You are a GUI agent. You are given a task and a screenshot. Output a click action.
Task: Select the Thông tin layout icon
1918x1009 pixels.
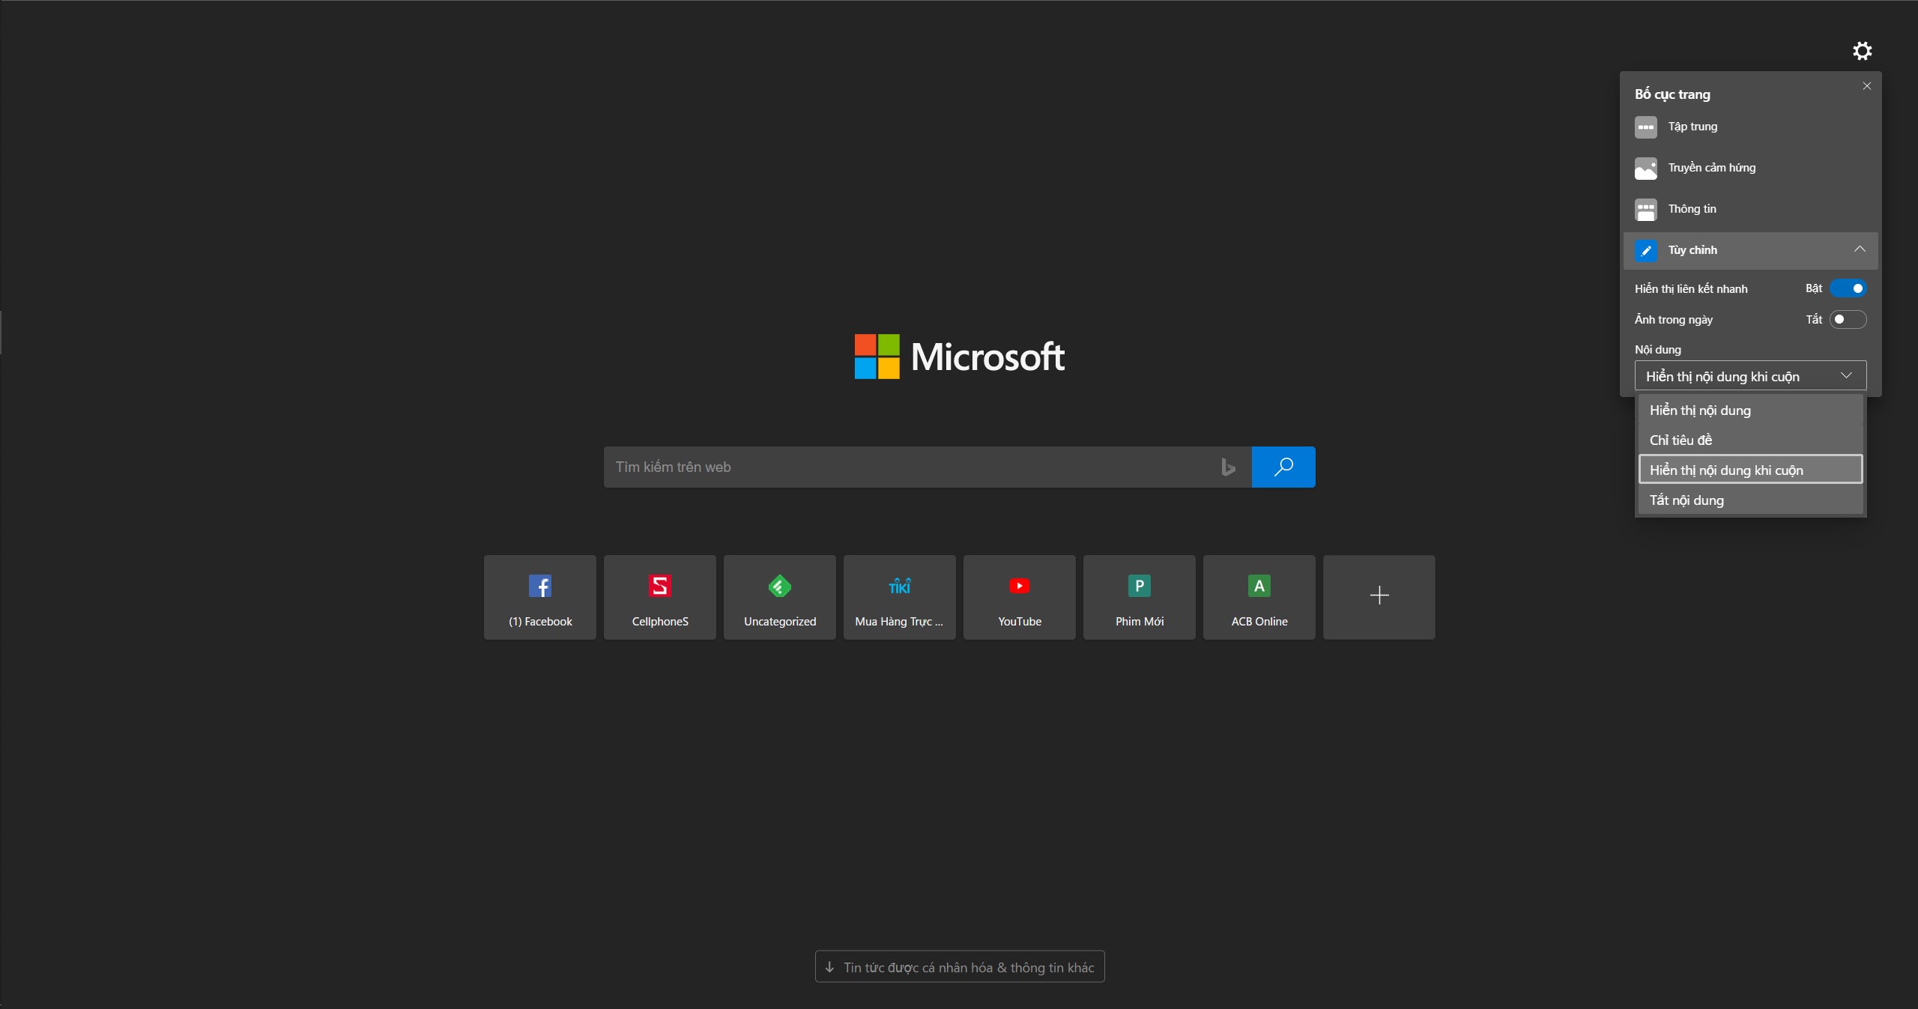(1645, 210)
